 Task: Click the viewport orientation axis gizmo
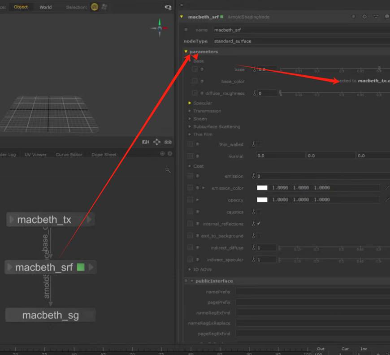tap(159, 28)
